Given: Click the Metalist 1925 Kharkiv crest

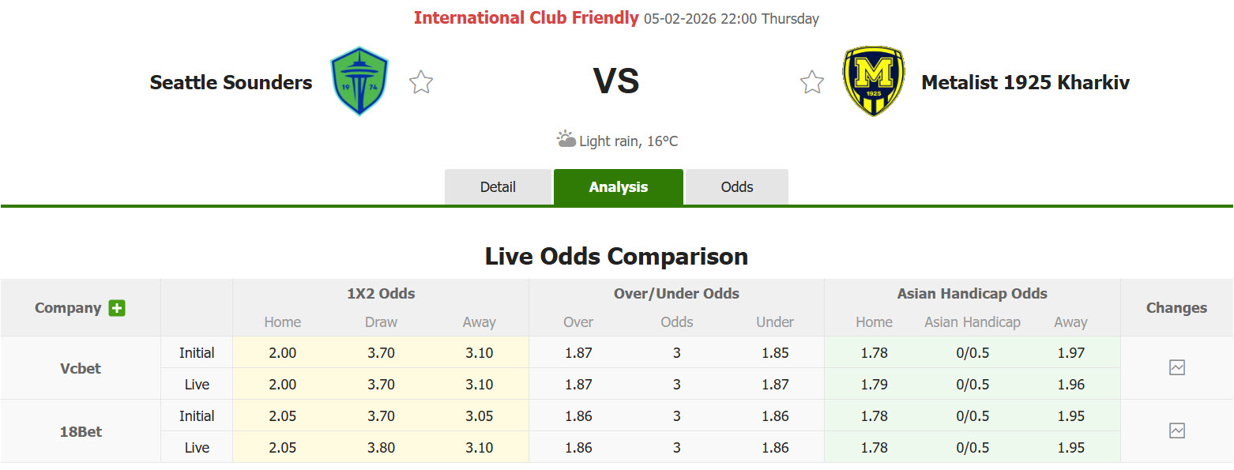Looking at the screenshot, I should click(x=873, y=81).
